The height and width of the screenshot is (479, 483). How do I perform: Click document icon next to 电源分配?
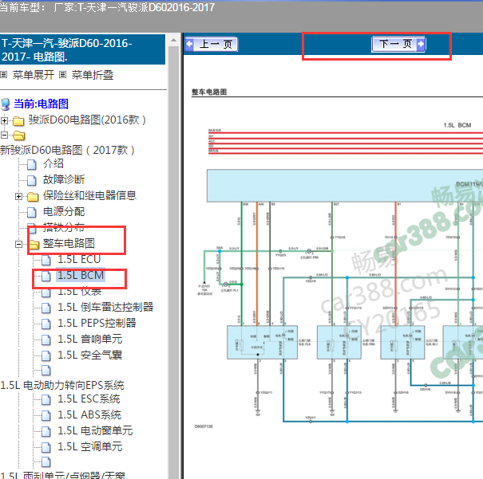[x=31, y=213]
